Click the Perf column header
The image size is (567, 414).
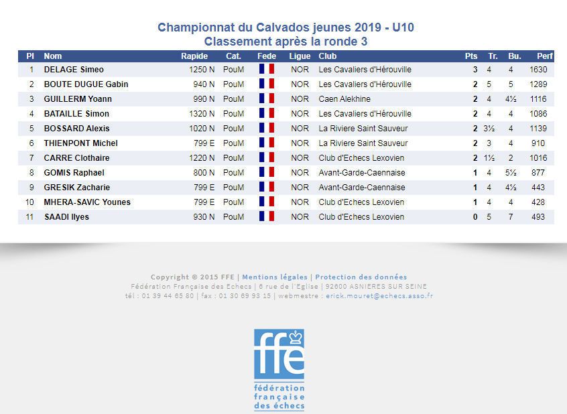(545, 56)
